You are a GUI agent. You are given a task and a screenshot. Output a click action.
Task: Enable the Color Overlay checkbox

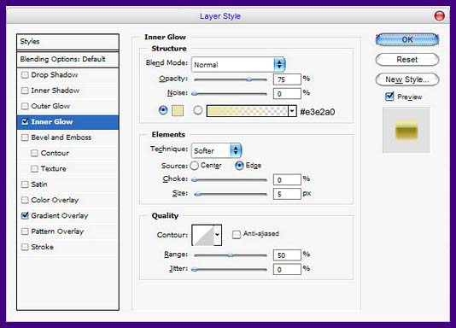[x=25, y=200]
